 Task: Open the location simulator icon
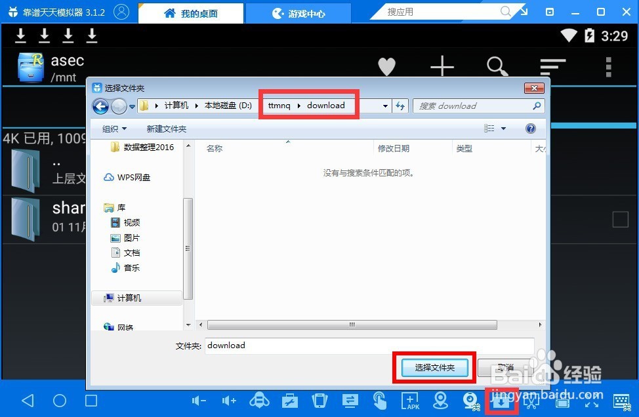440,401
